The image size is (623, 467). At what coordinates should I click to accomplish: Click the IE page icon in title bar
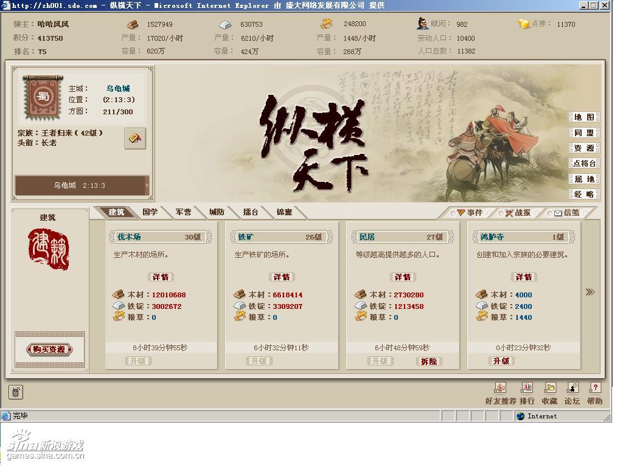[x=5, y=5]
